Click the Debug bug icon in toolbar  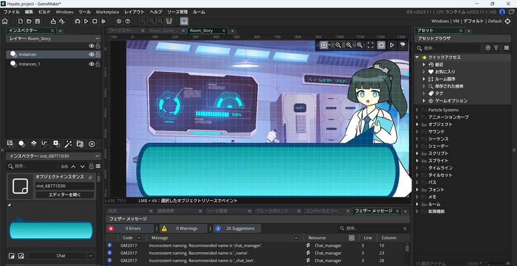point(78,21)
